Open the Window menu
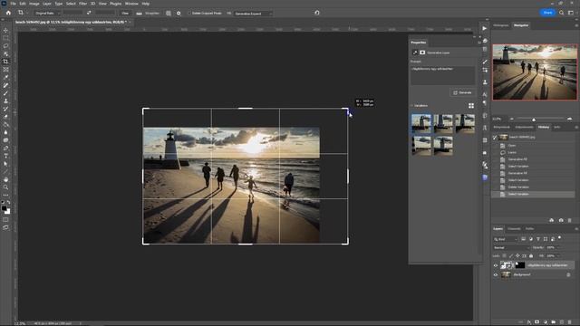 [x=131, y=4]
